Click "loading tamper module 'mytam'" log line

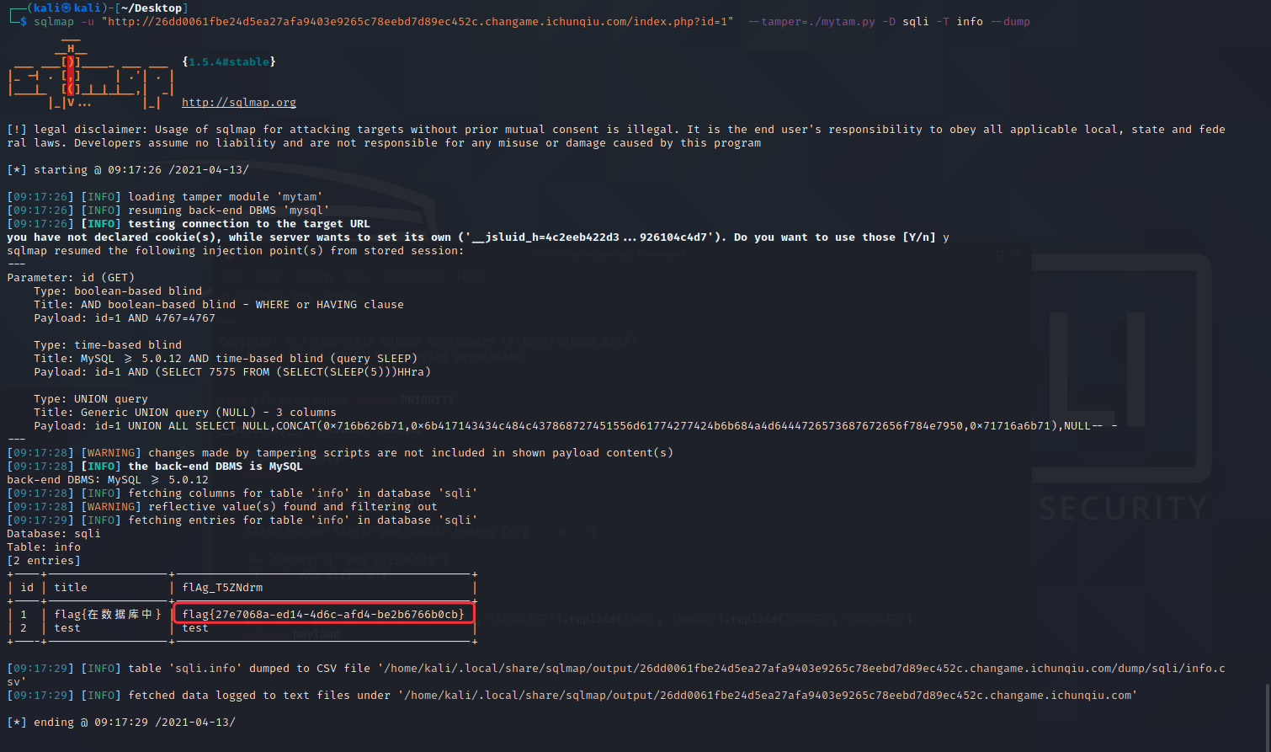(x=165, y=197)
